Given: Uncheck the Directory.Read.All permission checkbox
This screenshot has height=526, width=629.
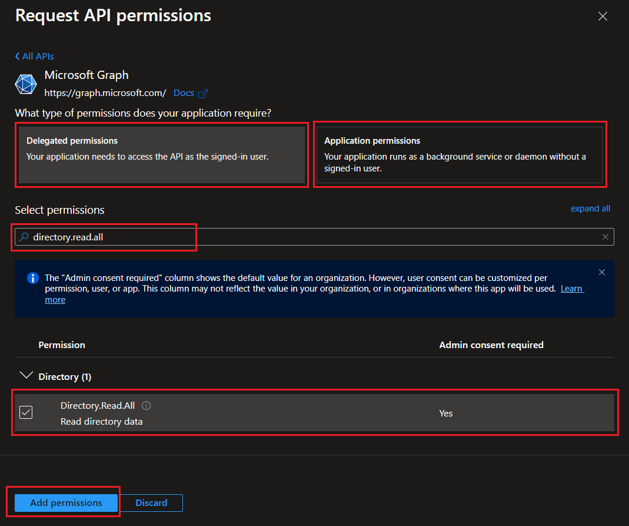Looking at the screenshot, I should click(26, 412).
